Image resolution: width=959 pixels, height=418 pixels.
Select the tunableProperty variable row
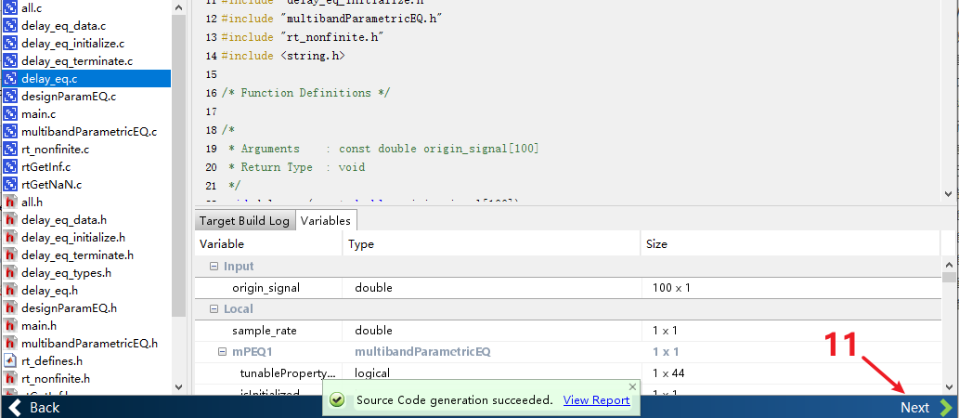pyautogui.click(x=567, y=373)
